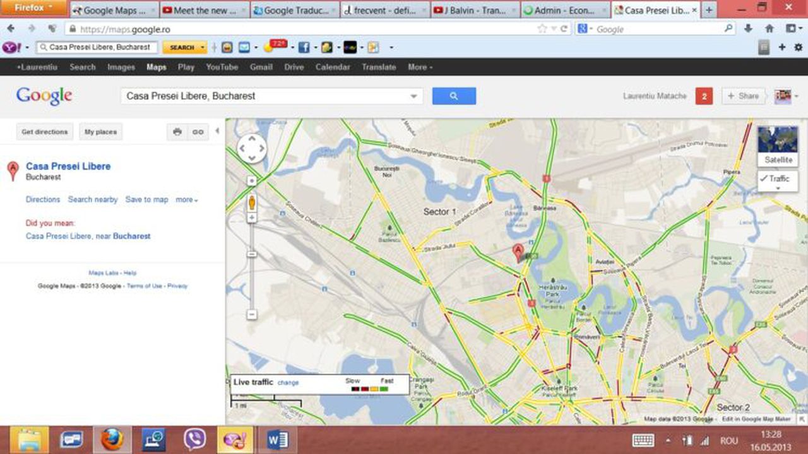This screenshot has height=454, width=808.
Task: Open the Help link in sidebar
Action: pyautogui.click(x=130, y=273)
